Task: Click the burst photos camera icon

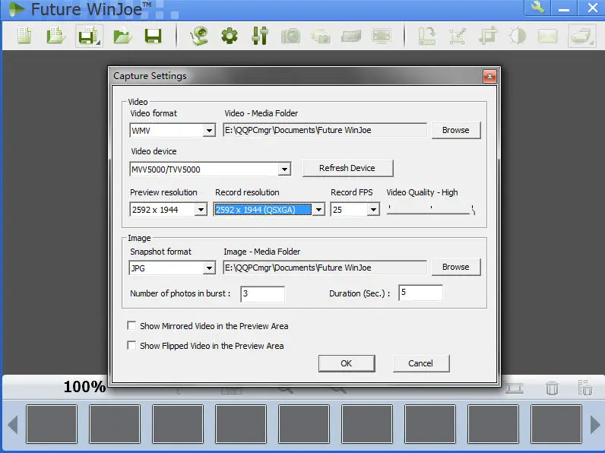Action: click(x=321, y=36)
